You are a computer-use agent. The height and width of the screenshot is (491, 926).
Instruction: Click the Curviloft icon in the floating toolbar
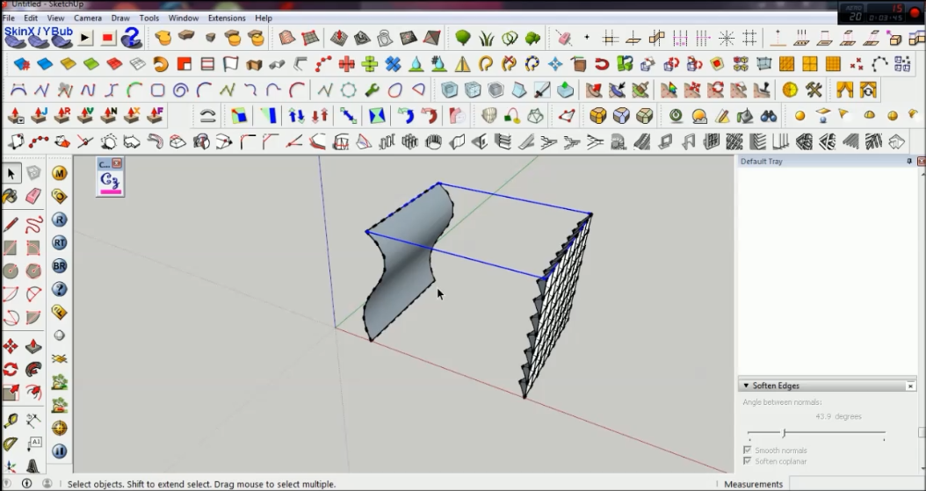pos(111,182)
